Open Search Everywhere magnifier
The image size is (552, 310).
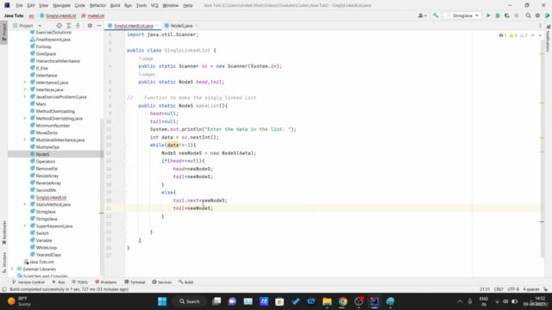tap(528, 15)
